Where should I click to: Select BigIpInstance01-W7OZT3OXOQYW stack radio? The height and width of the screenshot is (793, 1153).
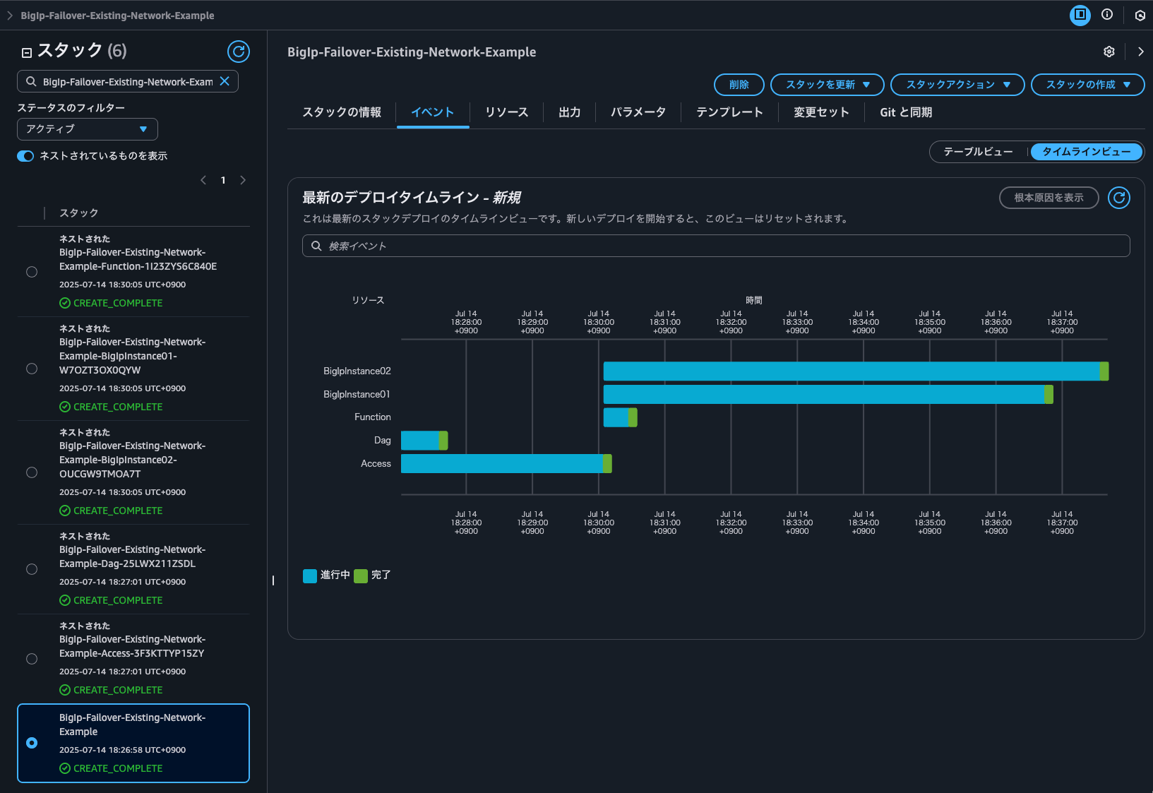point(32,369)
